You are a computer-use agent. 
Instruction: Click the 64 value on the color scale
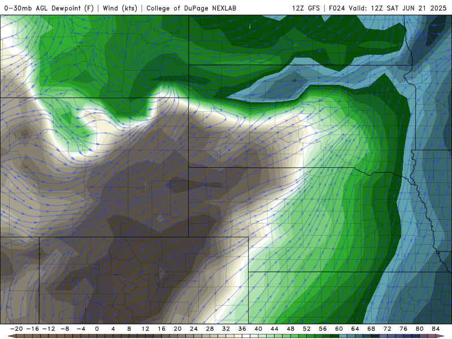(355, 329)
